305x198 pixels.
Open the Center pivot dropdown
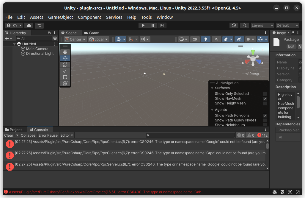[x=75, y=39]
